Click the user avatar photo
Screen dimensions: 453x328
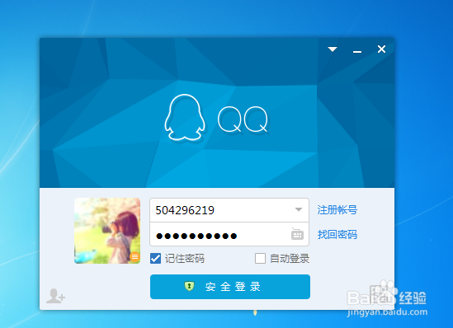(107, 231)
